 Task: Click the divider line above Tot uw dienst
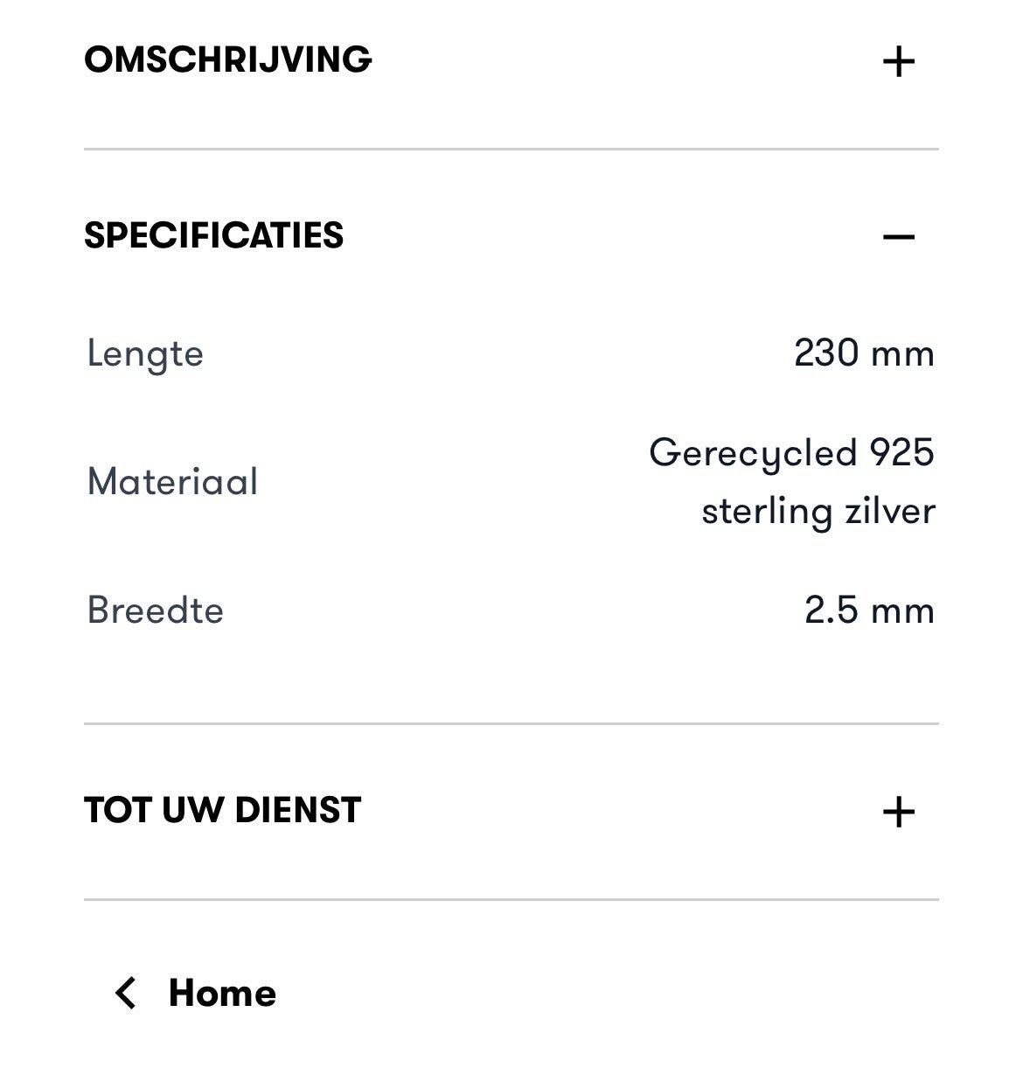(511, 723)
